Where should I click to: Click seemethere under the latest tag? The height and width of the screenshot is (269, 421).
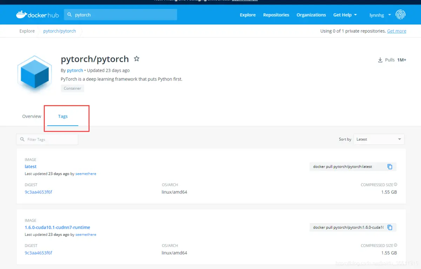[x=86, y=174]
